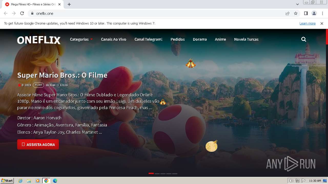Click the ASSISTA AGORA button
The width and height of the screenshot is (328, 184).
[x=38, y=144]
